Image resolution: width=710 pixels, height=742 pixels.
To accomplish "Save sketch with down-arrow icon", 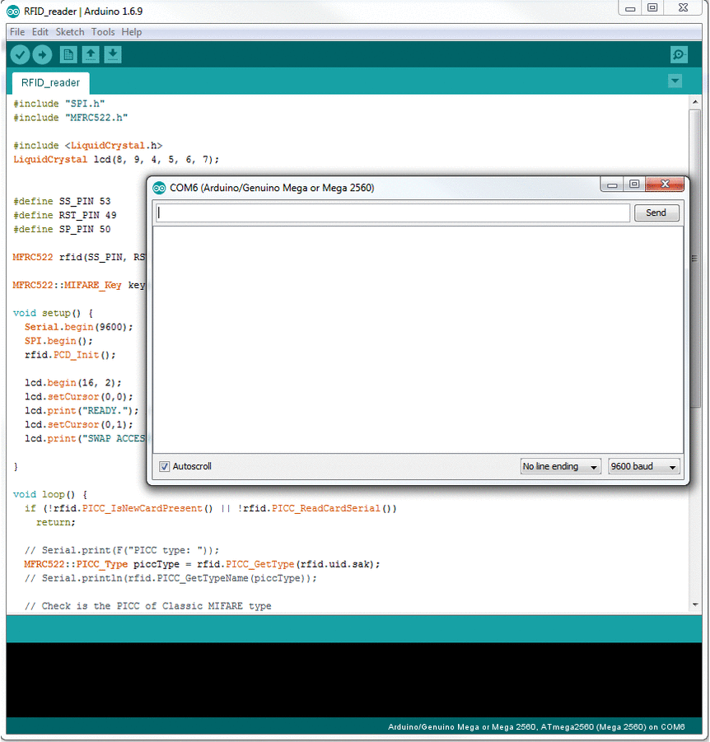I will tap(113, 55).
